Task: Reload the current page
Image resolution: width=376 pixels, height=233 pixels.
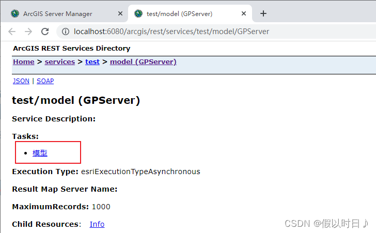Action: [x=45, y=32]
